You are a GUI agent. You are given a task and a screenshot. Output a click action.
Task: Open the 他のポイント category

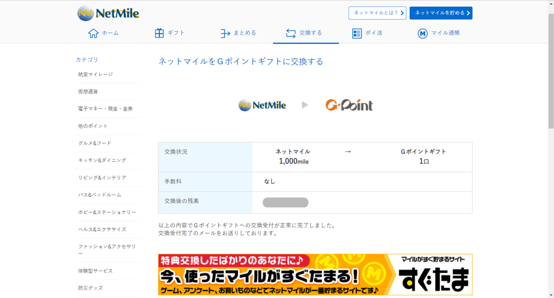pos(108,126)
